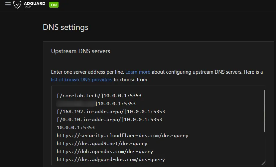Image resolution: width=276 pixels, height=167 pixels.
Task: Click the text area resize handle
Action: coord(263,163)
